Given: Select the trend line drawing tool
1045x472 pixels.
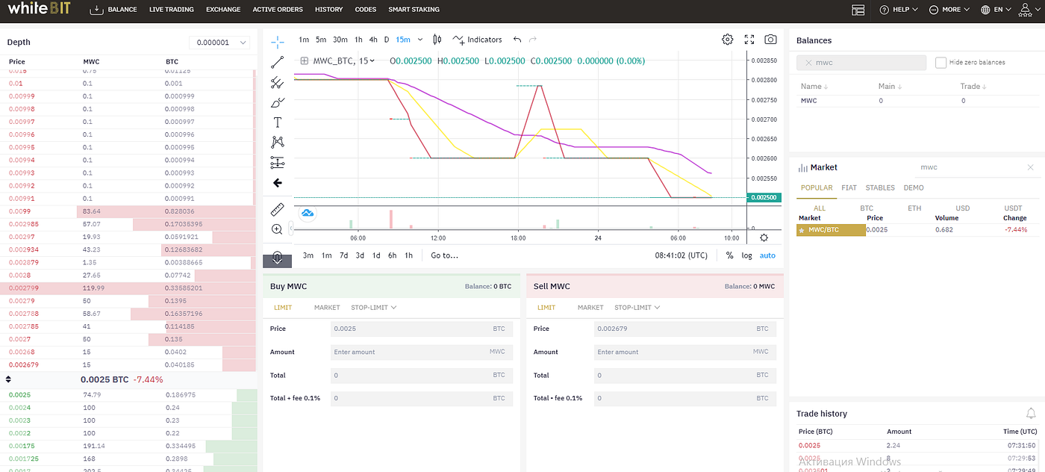Looking at the screenshot, I should (277, 62).
